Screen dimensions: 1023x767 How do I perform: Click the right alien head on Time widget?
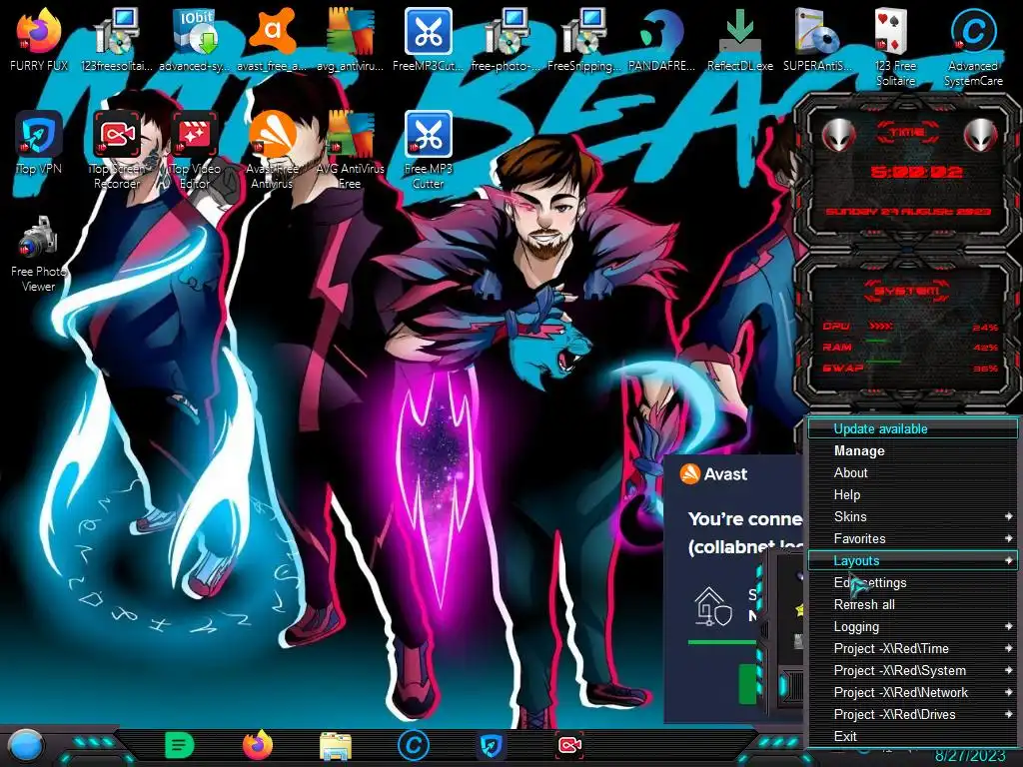coord(981,135)
